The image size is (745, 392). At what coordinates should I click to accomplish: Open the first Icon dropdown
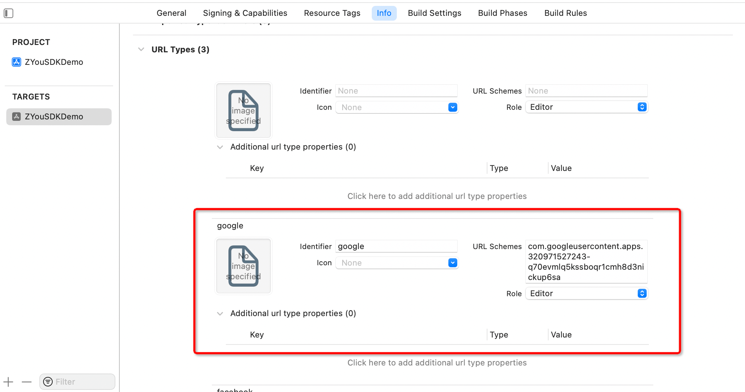(x=452, y=107)
